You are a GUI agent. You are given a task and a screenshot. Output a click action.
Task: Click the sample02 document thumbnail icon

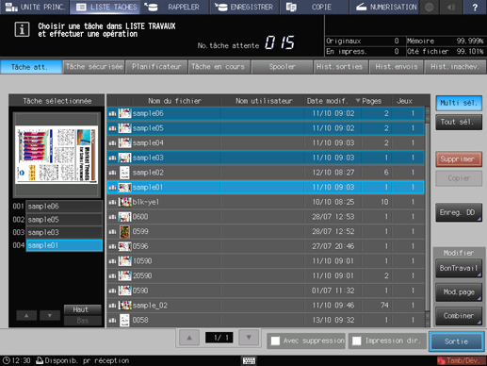click(x=124, y=173)
